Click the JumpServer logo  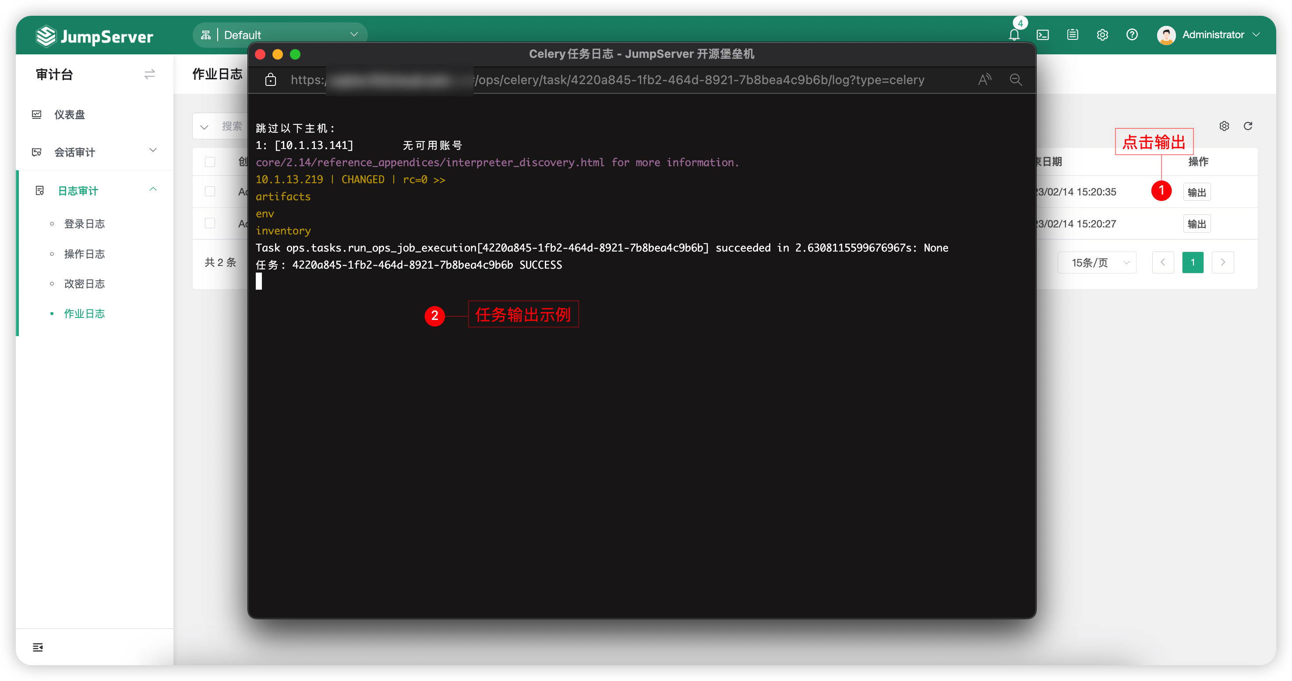tap(95, 36)
